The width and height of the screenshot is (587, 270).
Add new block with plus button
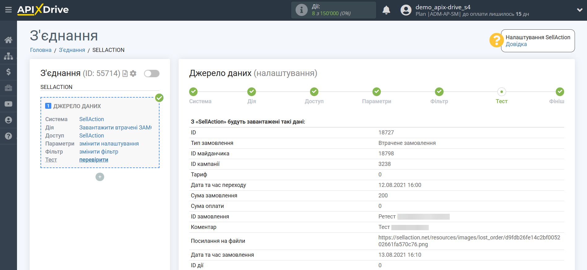(x=100, y=177)
